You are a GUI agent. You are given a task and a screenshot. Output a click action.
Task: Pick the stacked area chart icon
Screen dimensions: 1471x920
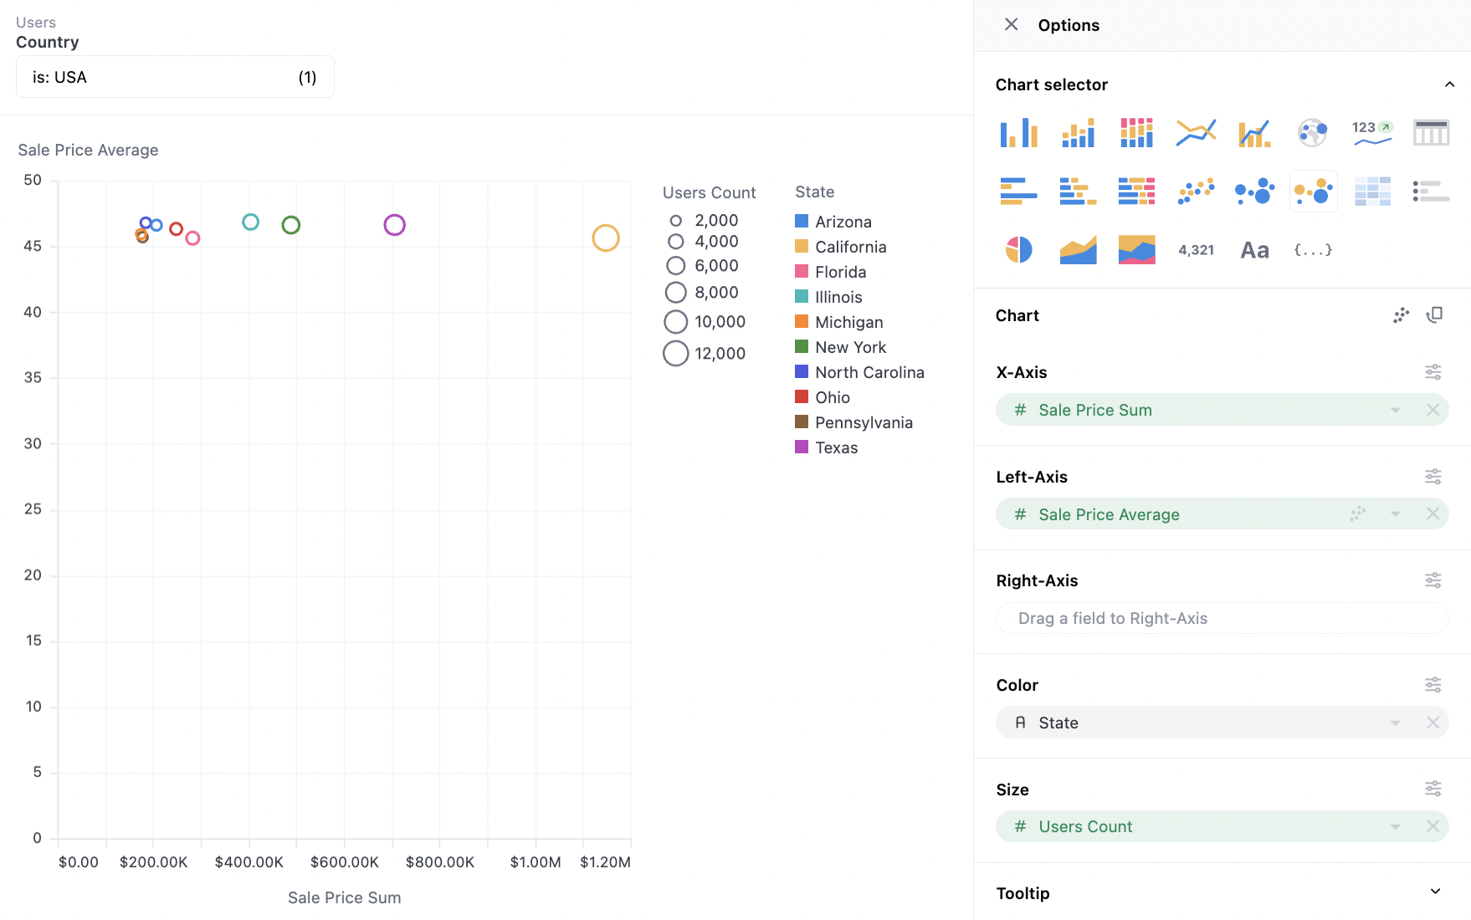(x=1136, y=249)
